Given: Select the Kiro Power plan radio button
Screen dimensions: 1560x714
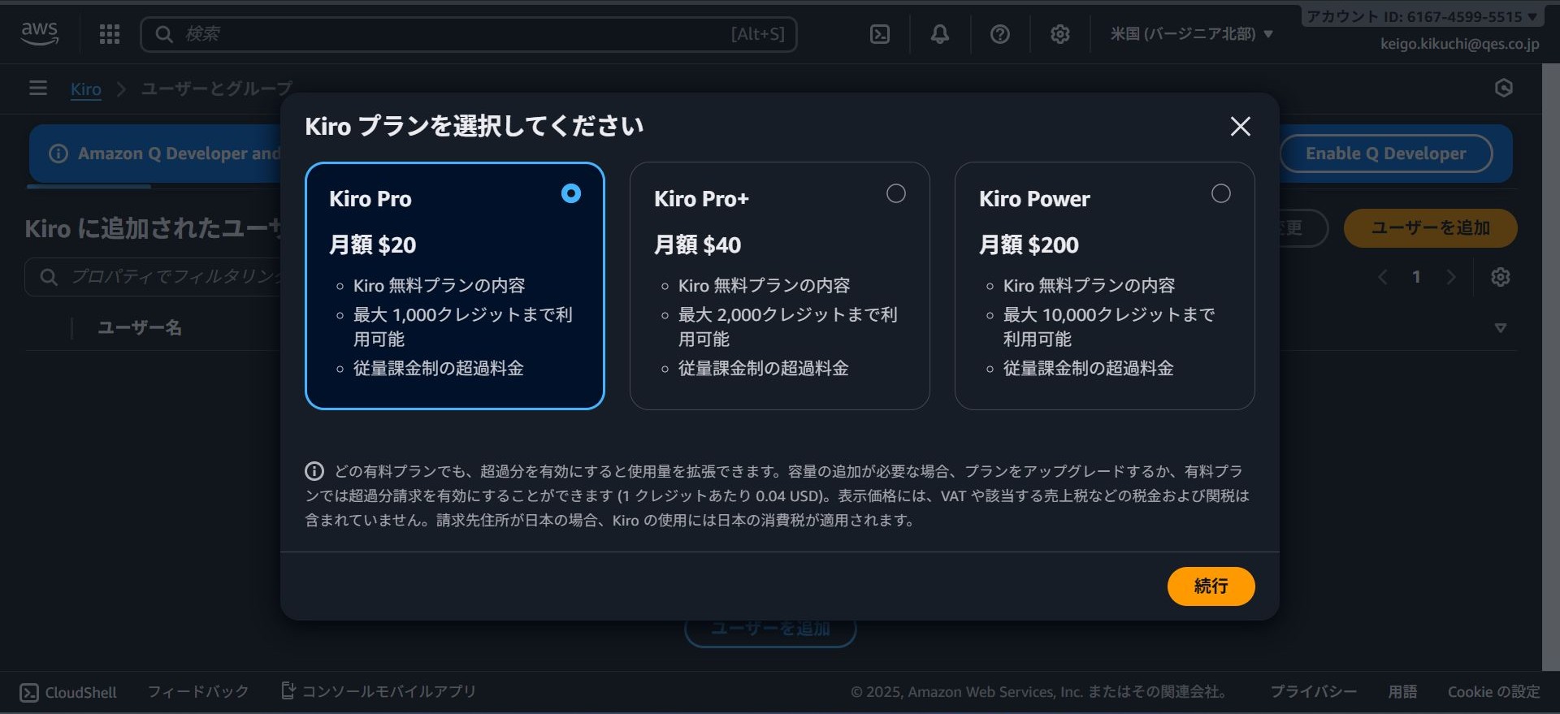Looking at the screenshot, I should (1220, 193).
